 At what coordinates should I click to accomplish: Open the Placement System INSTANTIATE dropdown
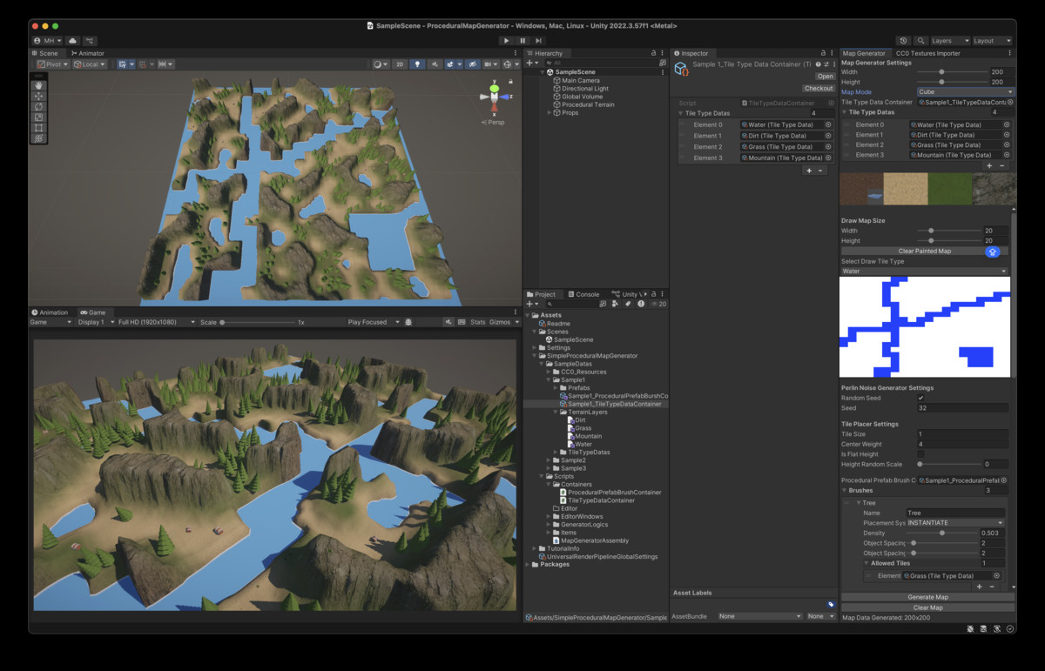click(x=955, y=523)
